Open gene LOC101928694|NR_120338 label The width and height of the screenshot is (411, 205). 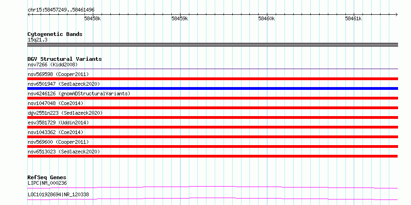[x=58, y=194]
